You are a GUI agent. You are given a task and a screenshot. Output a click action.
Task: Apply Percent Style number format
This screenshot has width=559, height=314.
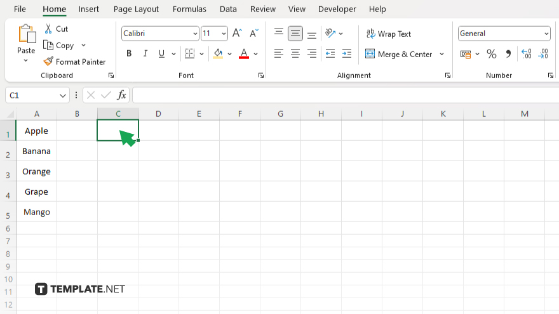pyautogui.click(x=491, y=54)
